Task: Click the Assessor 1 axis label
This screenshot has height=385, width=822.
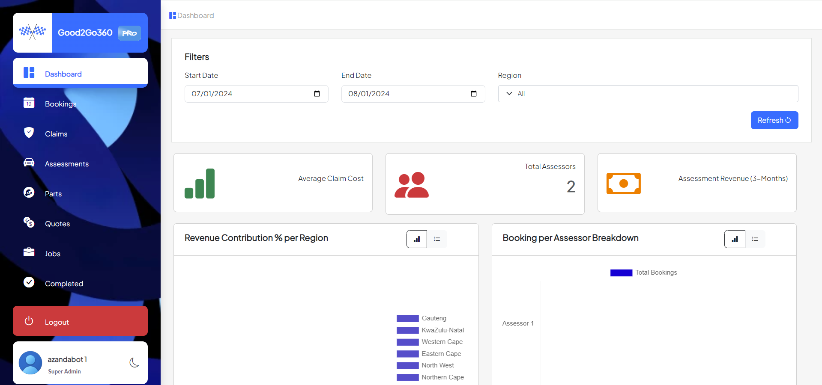Action: 518,323
